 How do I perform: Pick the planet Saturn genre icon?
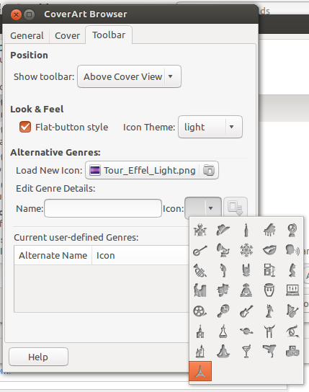(246, 331)
